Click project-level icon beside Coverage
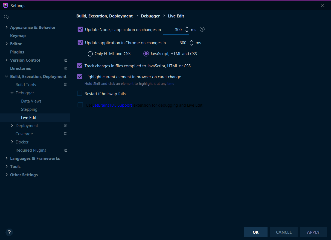 coord(65,134)
